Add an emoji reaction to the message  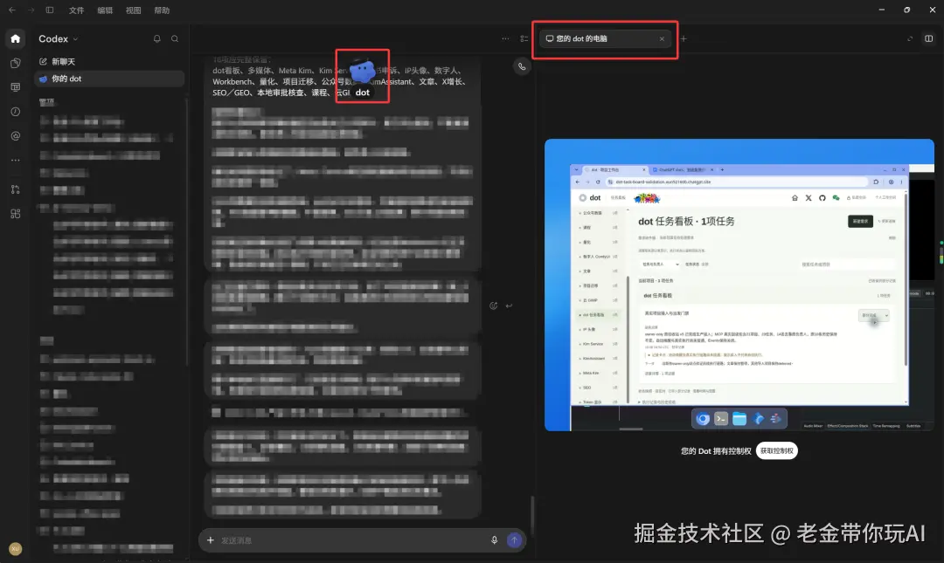493,306
